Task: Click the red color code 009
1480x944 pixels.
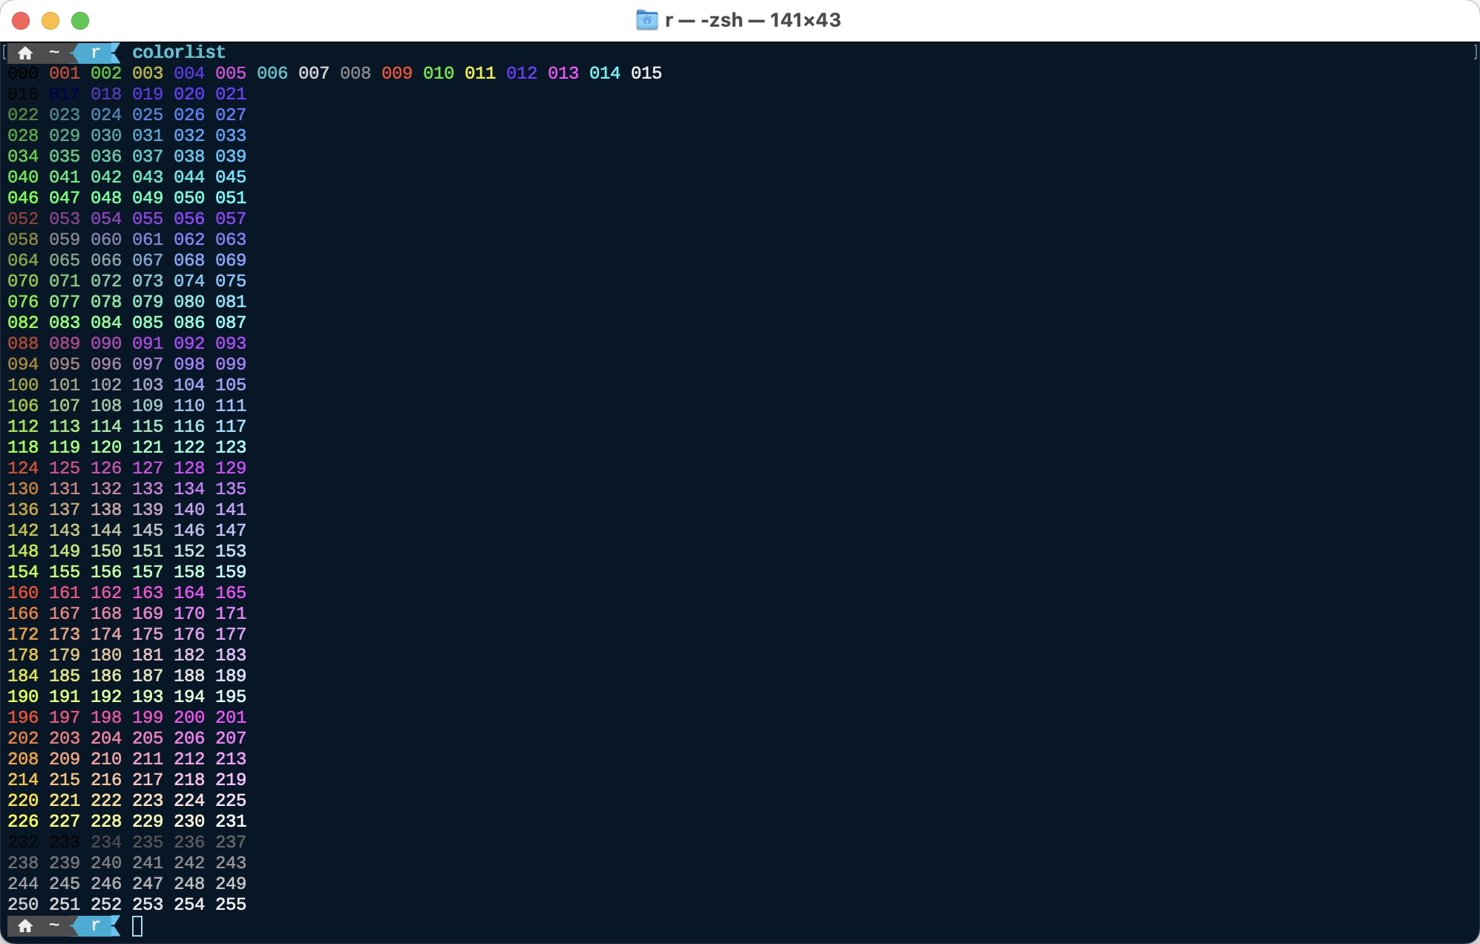Action: point(396,73)
